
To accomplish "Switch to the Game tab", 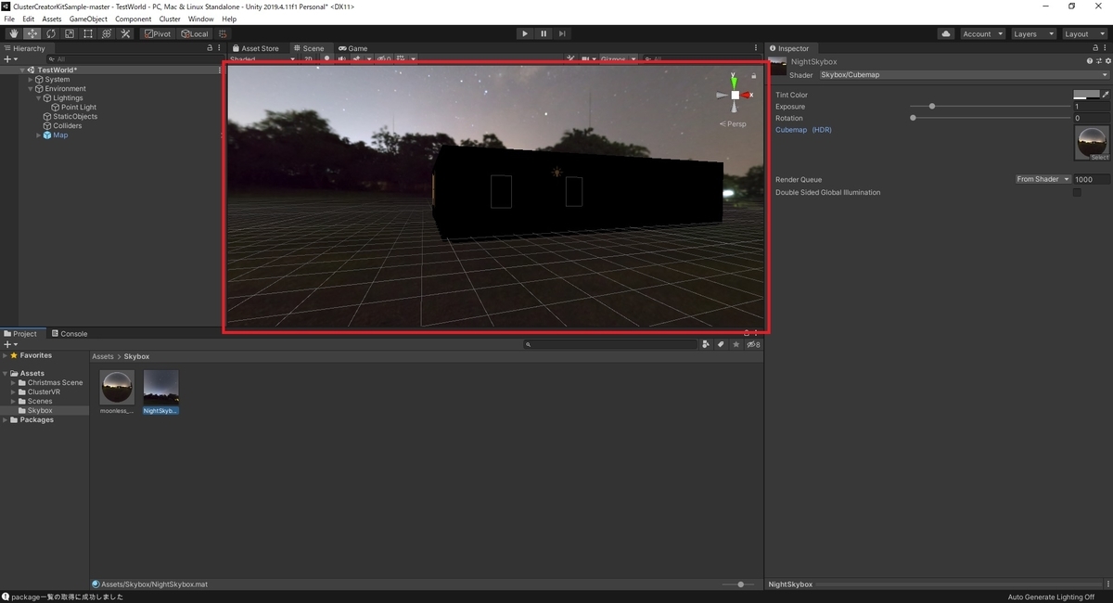I will [353, 48].
